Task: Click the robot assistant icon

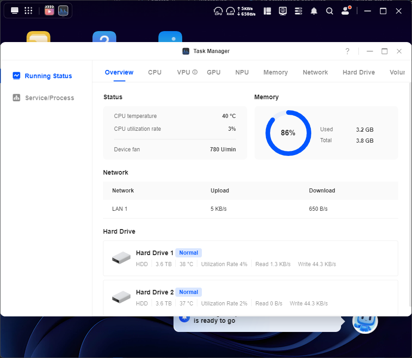Action: [365, 321]
